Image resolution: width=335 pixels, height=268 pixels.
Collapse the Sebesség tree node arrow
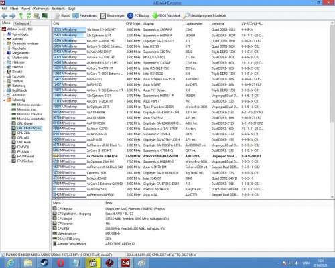(x=4, y=100)
